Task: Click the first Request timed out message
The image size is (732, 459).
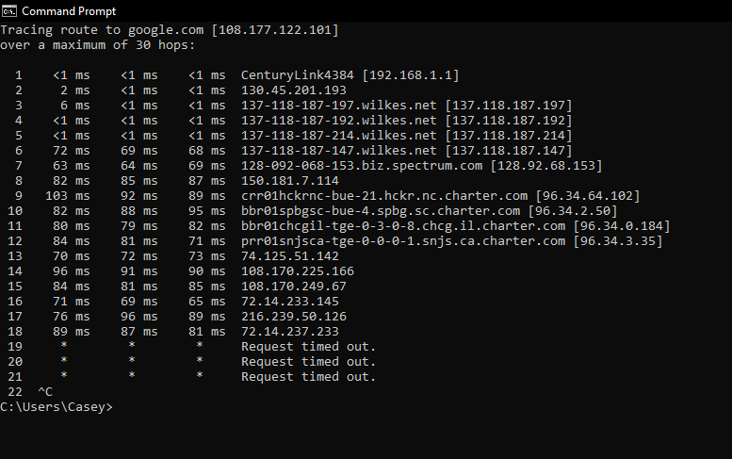Action: pyautogui.click(x=308, y=347)
